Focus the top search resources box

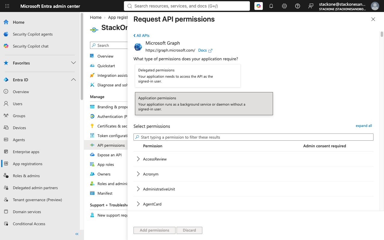(187, 6)
